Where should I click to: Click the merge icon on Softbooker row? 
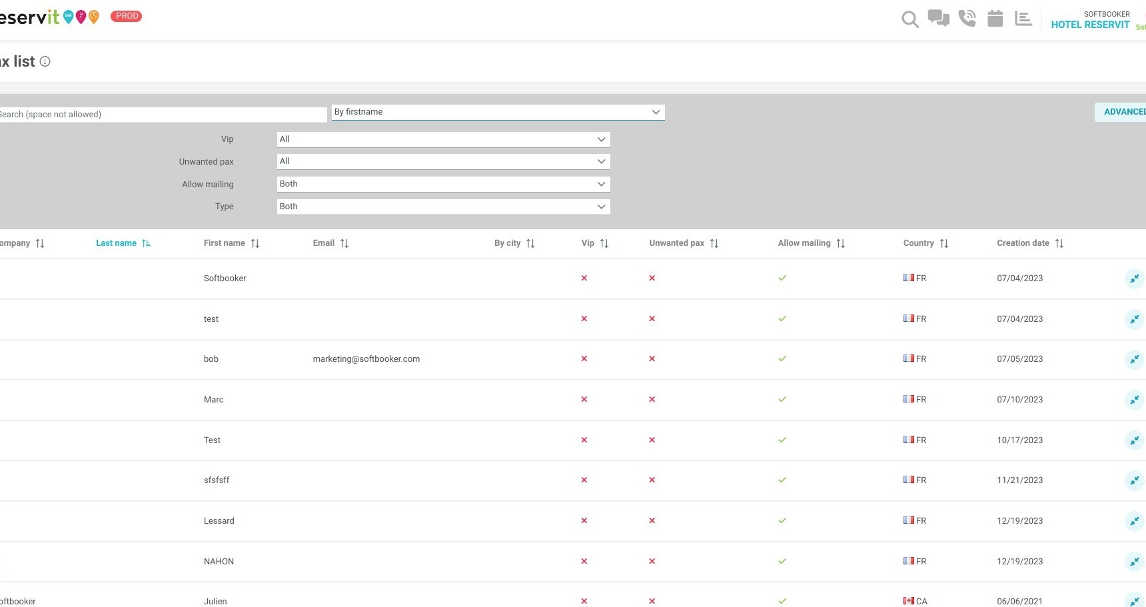point(1135,279)
